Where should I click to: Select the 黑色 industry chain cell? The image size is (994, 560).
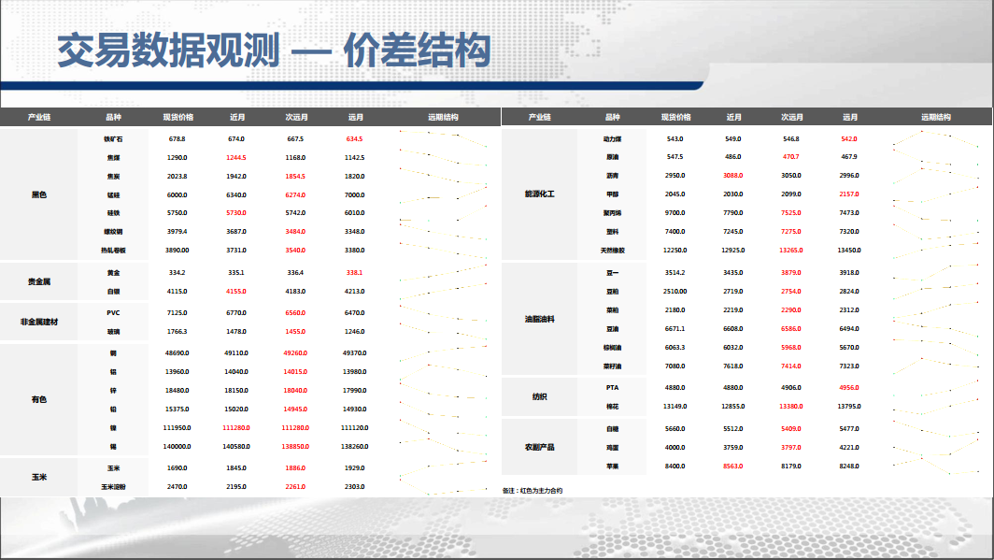[x=38, y=194]
